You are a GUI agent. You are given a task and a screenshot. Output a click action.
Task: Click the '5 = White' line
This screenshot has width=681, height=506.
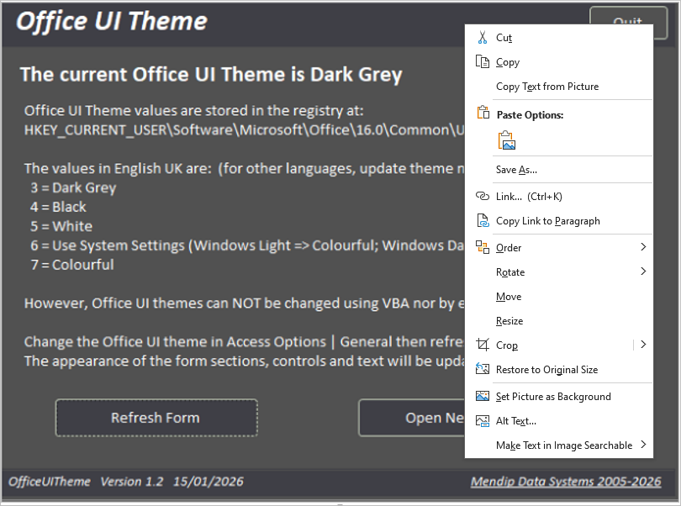point(61,226)
